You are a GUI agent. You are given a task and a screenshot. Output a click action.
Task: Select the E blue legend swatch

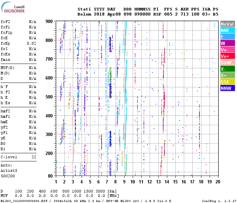click(x=228, y=37)
